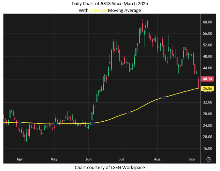Click moving average marker near August
Viewport: 220px width, 171px height.
164,98
